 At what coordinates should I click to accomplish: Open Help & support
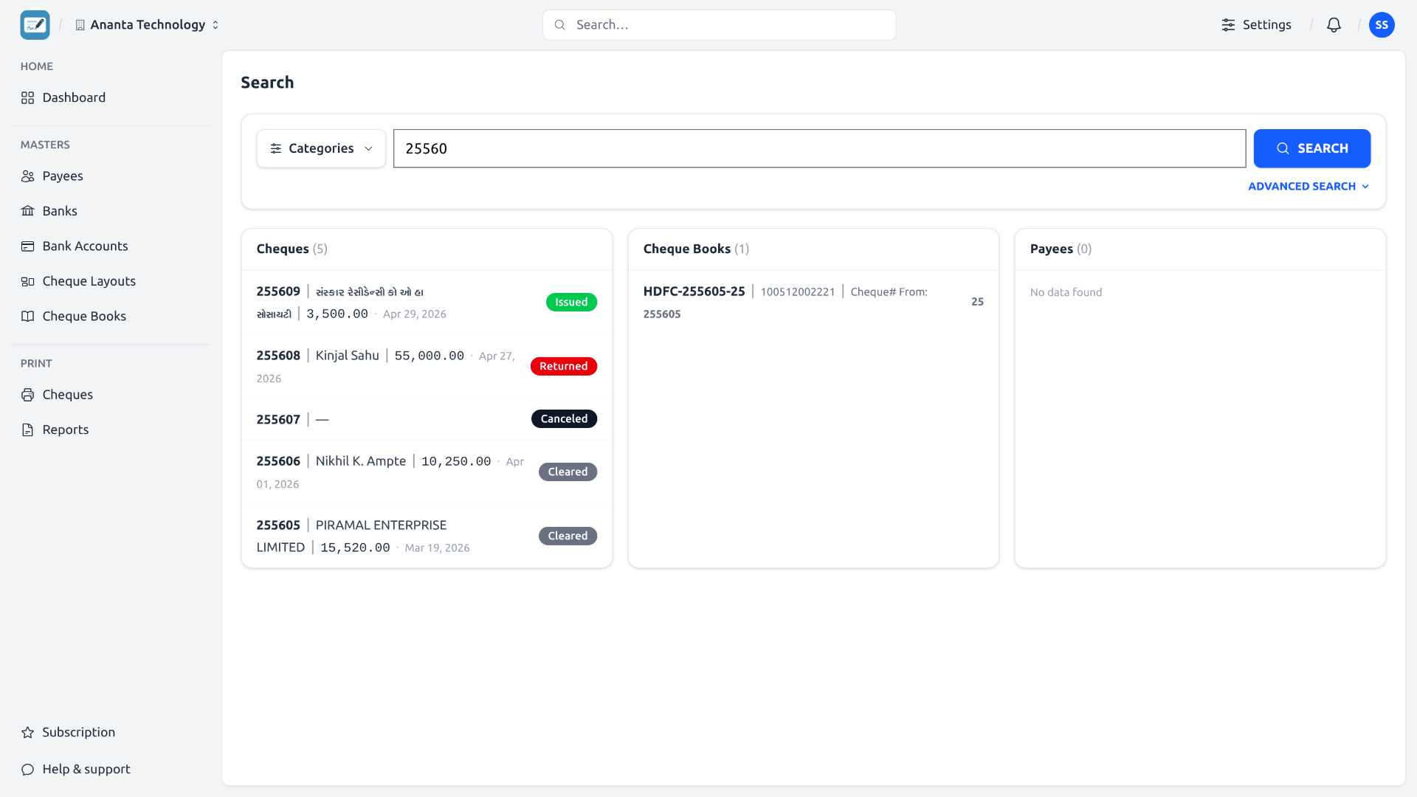coord(111,769)
